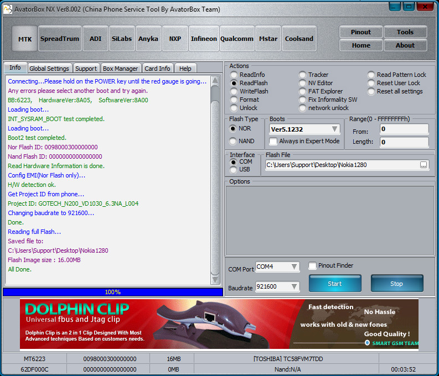Open the Support tab
This screenshot has width=439, height=376.
pos(86,69)
